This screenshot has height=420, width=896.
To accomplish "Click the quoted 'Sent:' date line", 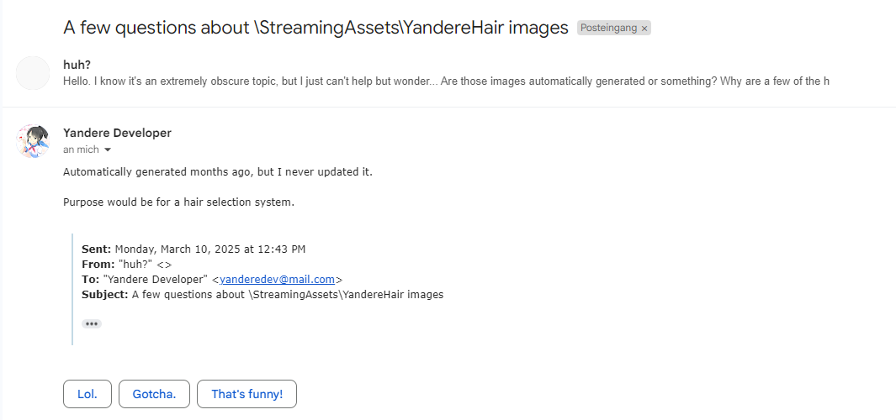I will (193, 249).
